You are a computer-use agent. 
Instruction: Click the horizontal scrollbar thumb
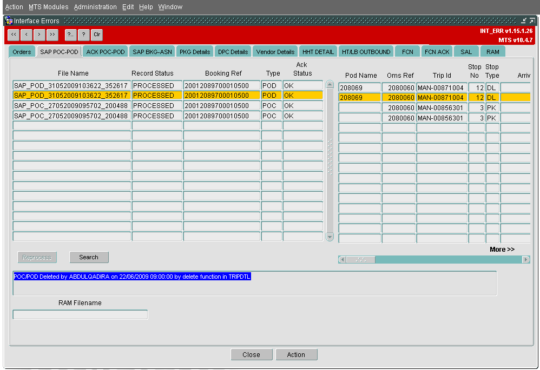360,260
